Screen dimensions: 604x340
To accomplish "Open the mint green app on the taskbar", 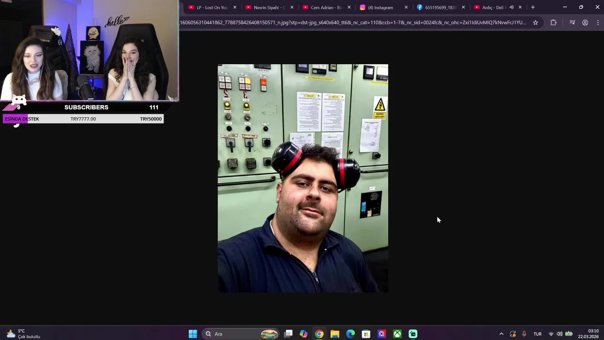I will click(x=413, y=334).
